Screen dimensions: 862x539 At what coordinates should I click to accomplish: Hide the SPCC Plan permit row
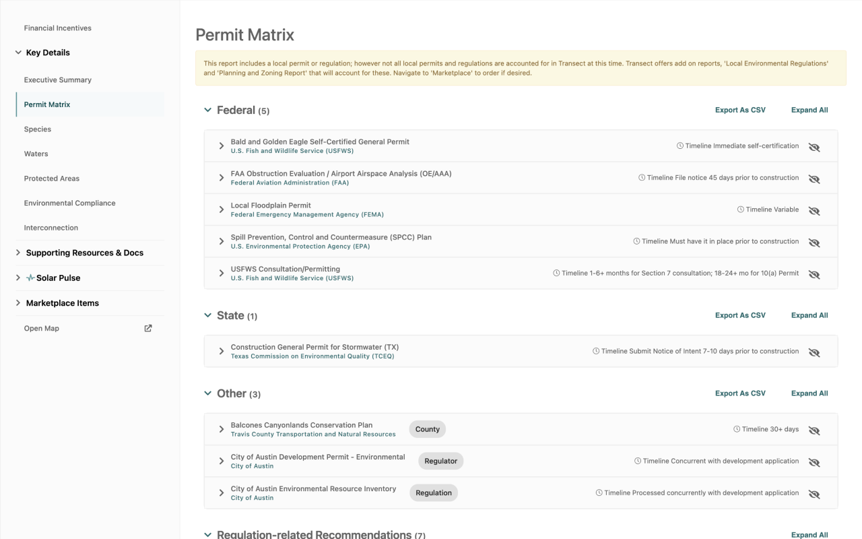coord(814,243)
